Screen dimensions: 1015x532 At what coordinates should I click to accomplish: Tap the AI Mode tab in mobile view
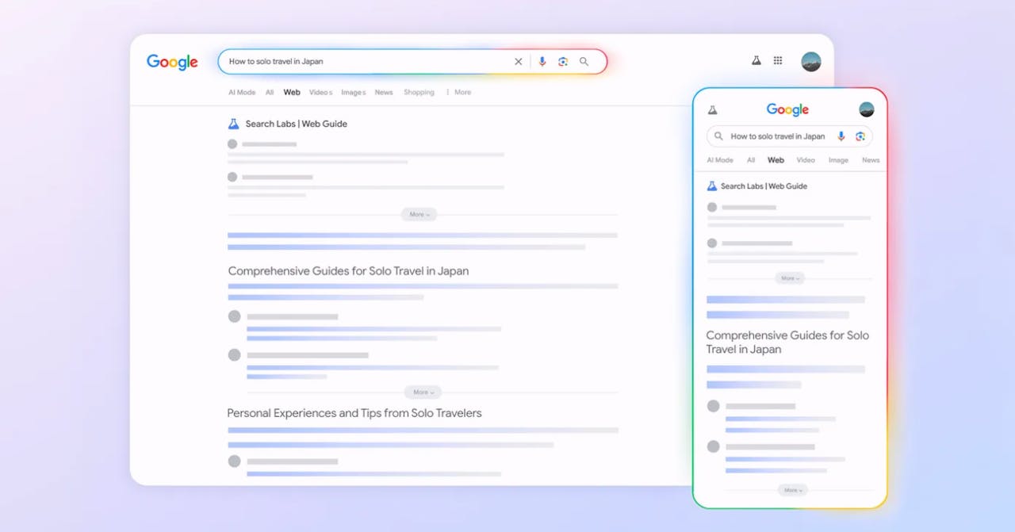tap(720, 160)
